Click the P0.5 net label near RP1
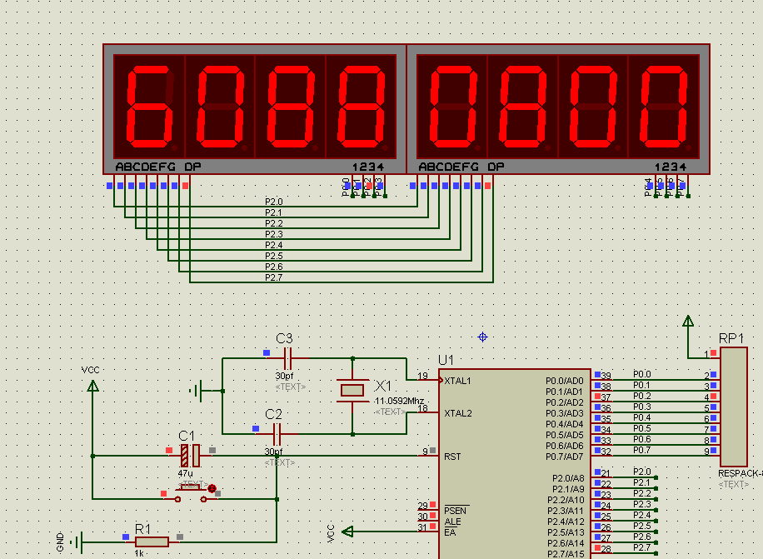The width and height of the screenshot is (763, 559). (x=642, y=428)
